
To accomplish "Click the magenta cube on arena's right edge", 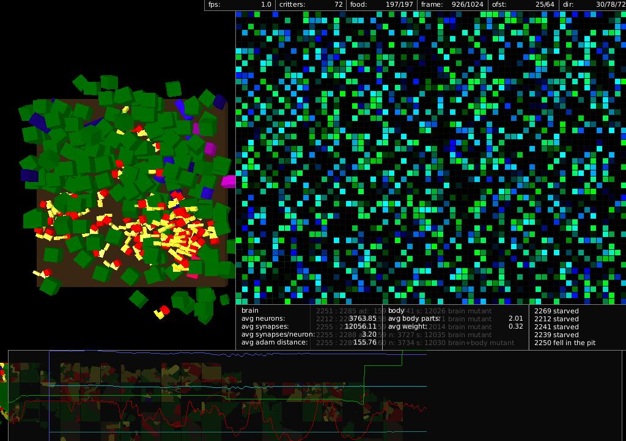I will 229,181.
